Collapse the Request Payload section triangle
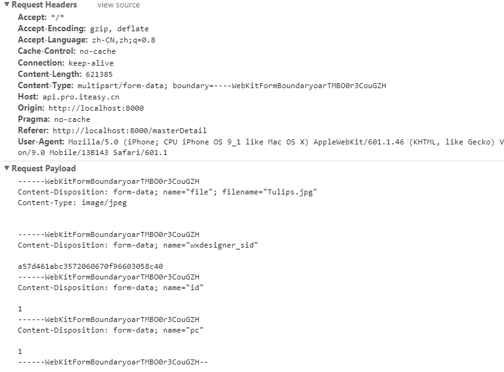 point(7,168)
